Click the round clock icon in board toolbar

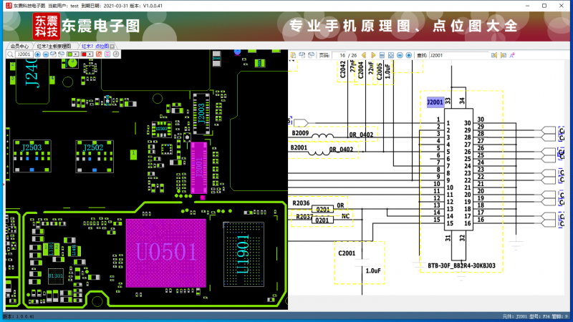(115, 54)
